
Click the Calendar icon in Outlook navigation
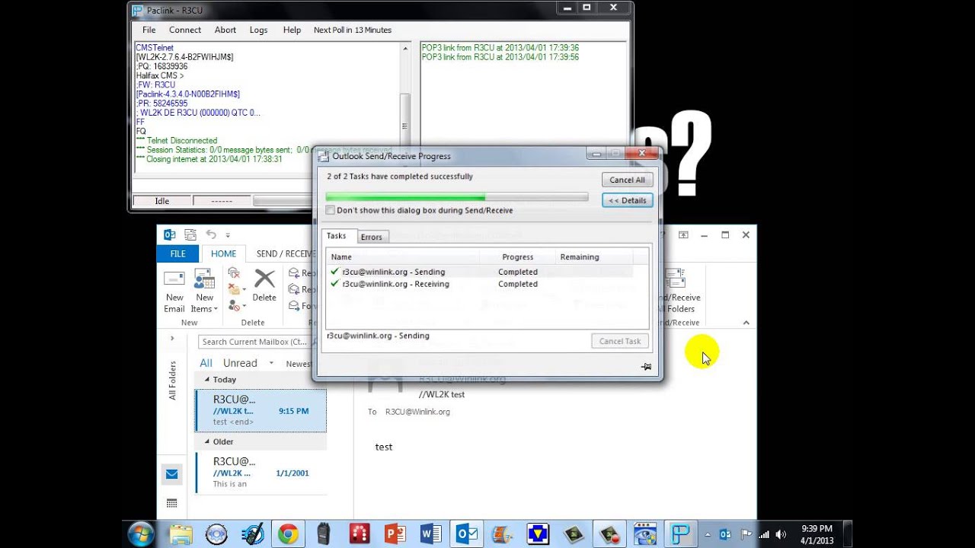171,503
